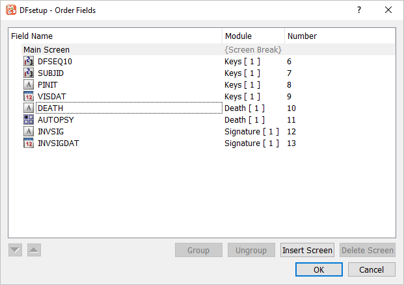Click the DEATH text field icon
Screen dimensions: 404x285
click(29, 108)
